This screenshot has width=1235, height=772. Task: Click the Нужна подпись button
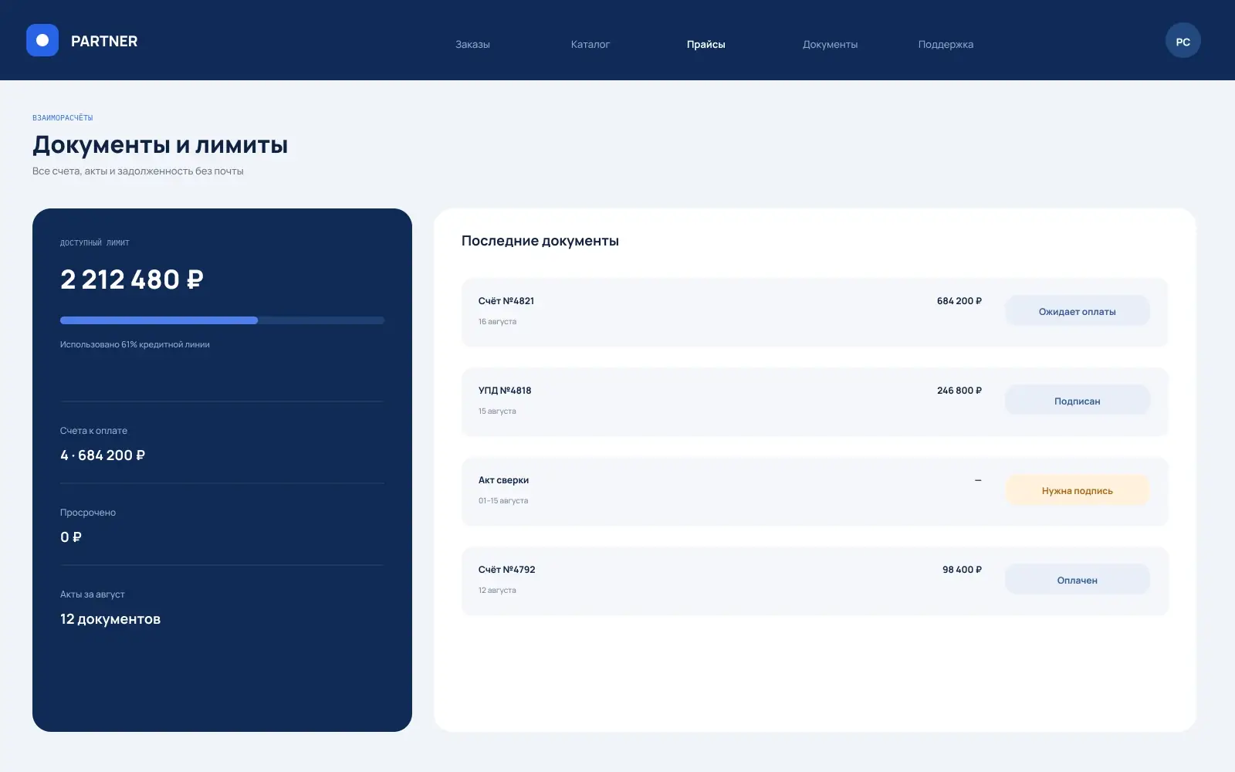click(x=1078, y=490)
